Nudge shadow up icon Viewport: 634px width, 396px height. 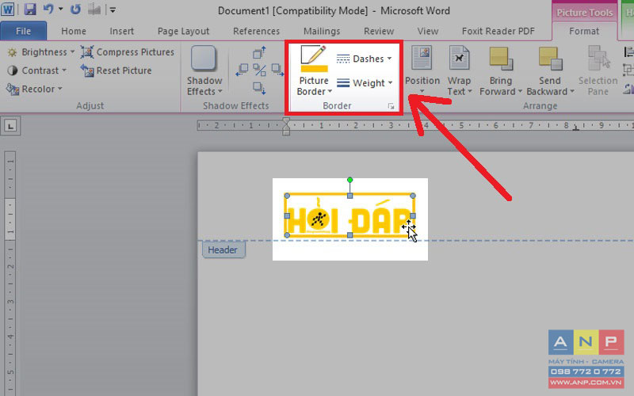[259, 52]
